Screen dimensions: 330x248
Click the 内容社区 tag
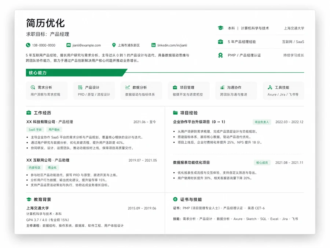click(34, 168)
